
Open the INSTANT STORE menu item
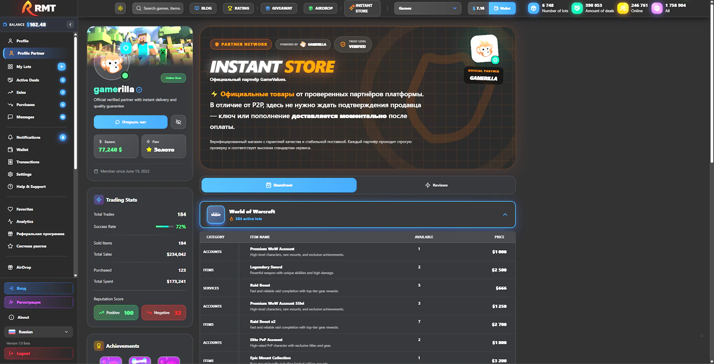(x=362, y=8)
